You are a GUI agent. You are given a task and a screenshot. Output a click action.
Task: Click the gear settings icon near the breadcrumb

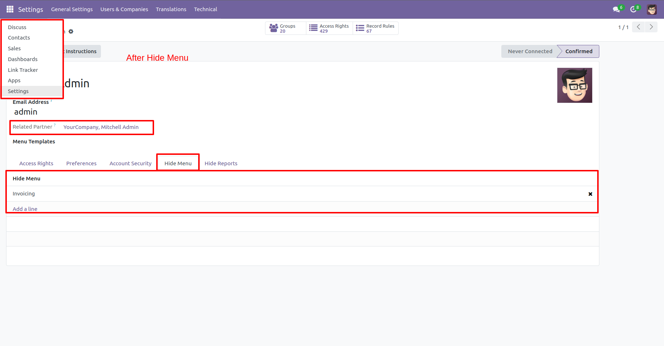pyautogui.click(x=71, y=32)
